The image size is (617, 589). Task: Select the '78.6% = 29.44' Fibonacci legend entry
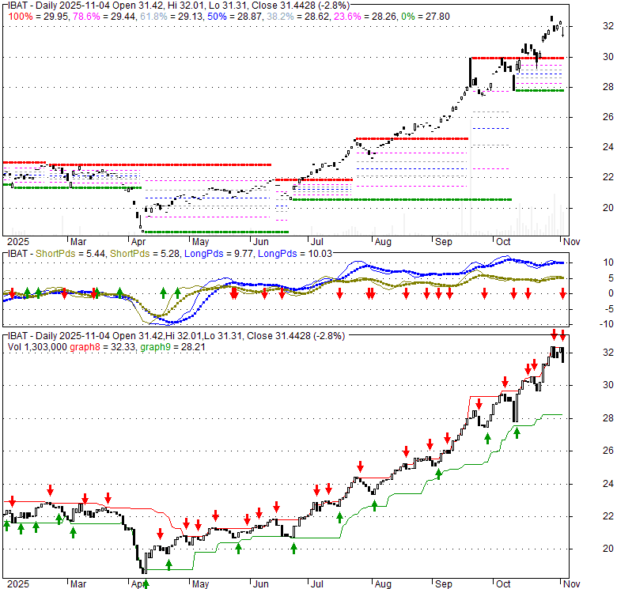coord(105,17)
